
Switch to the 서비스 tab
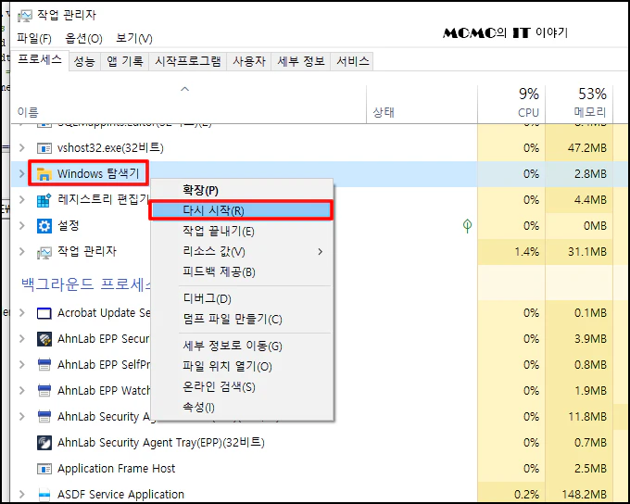tap(352, 61)
